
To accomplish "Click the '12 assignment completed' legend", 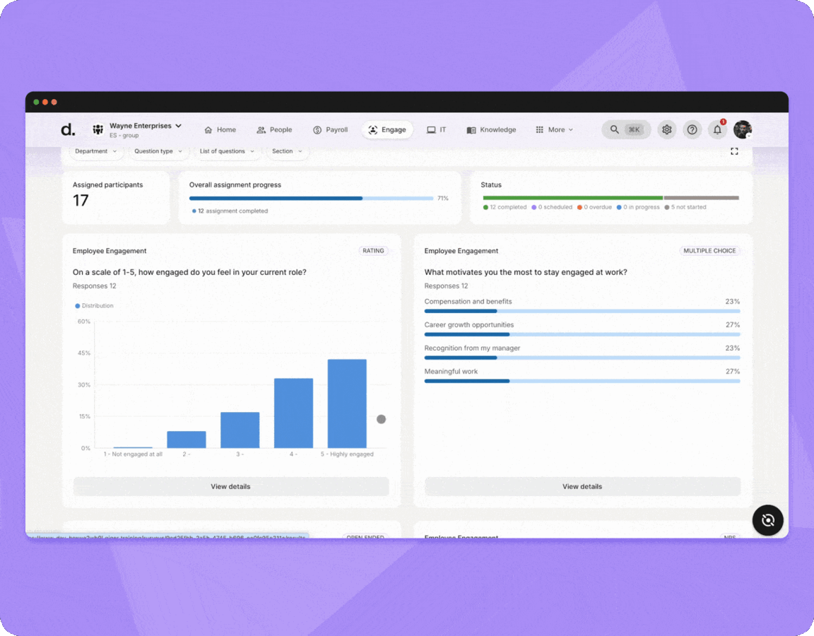I will click(230, 211).
